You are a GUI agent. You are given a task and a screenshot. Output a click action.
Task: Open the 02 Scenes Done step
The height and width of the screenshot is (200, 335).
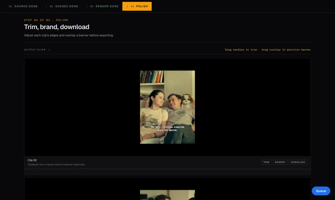coord(64,6)
